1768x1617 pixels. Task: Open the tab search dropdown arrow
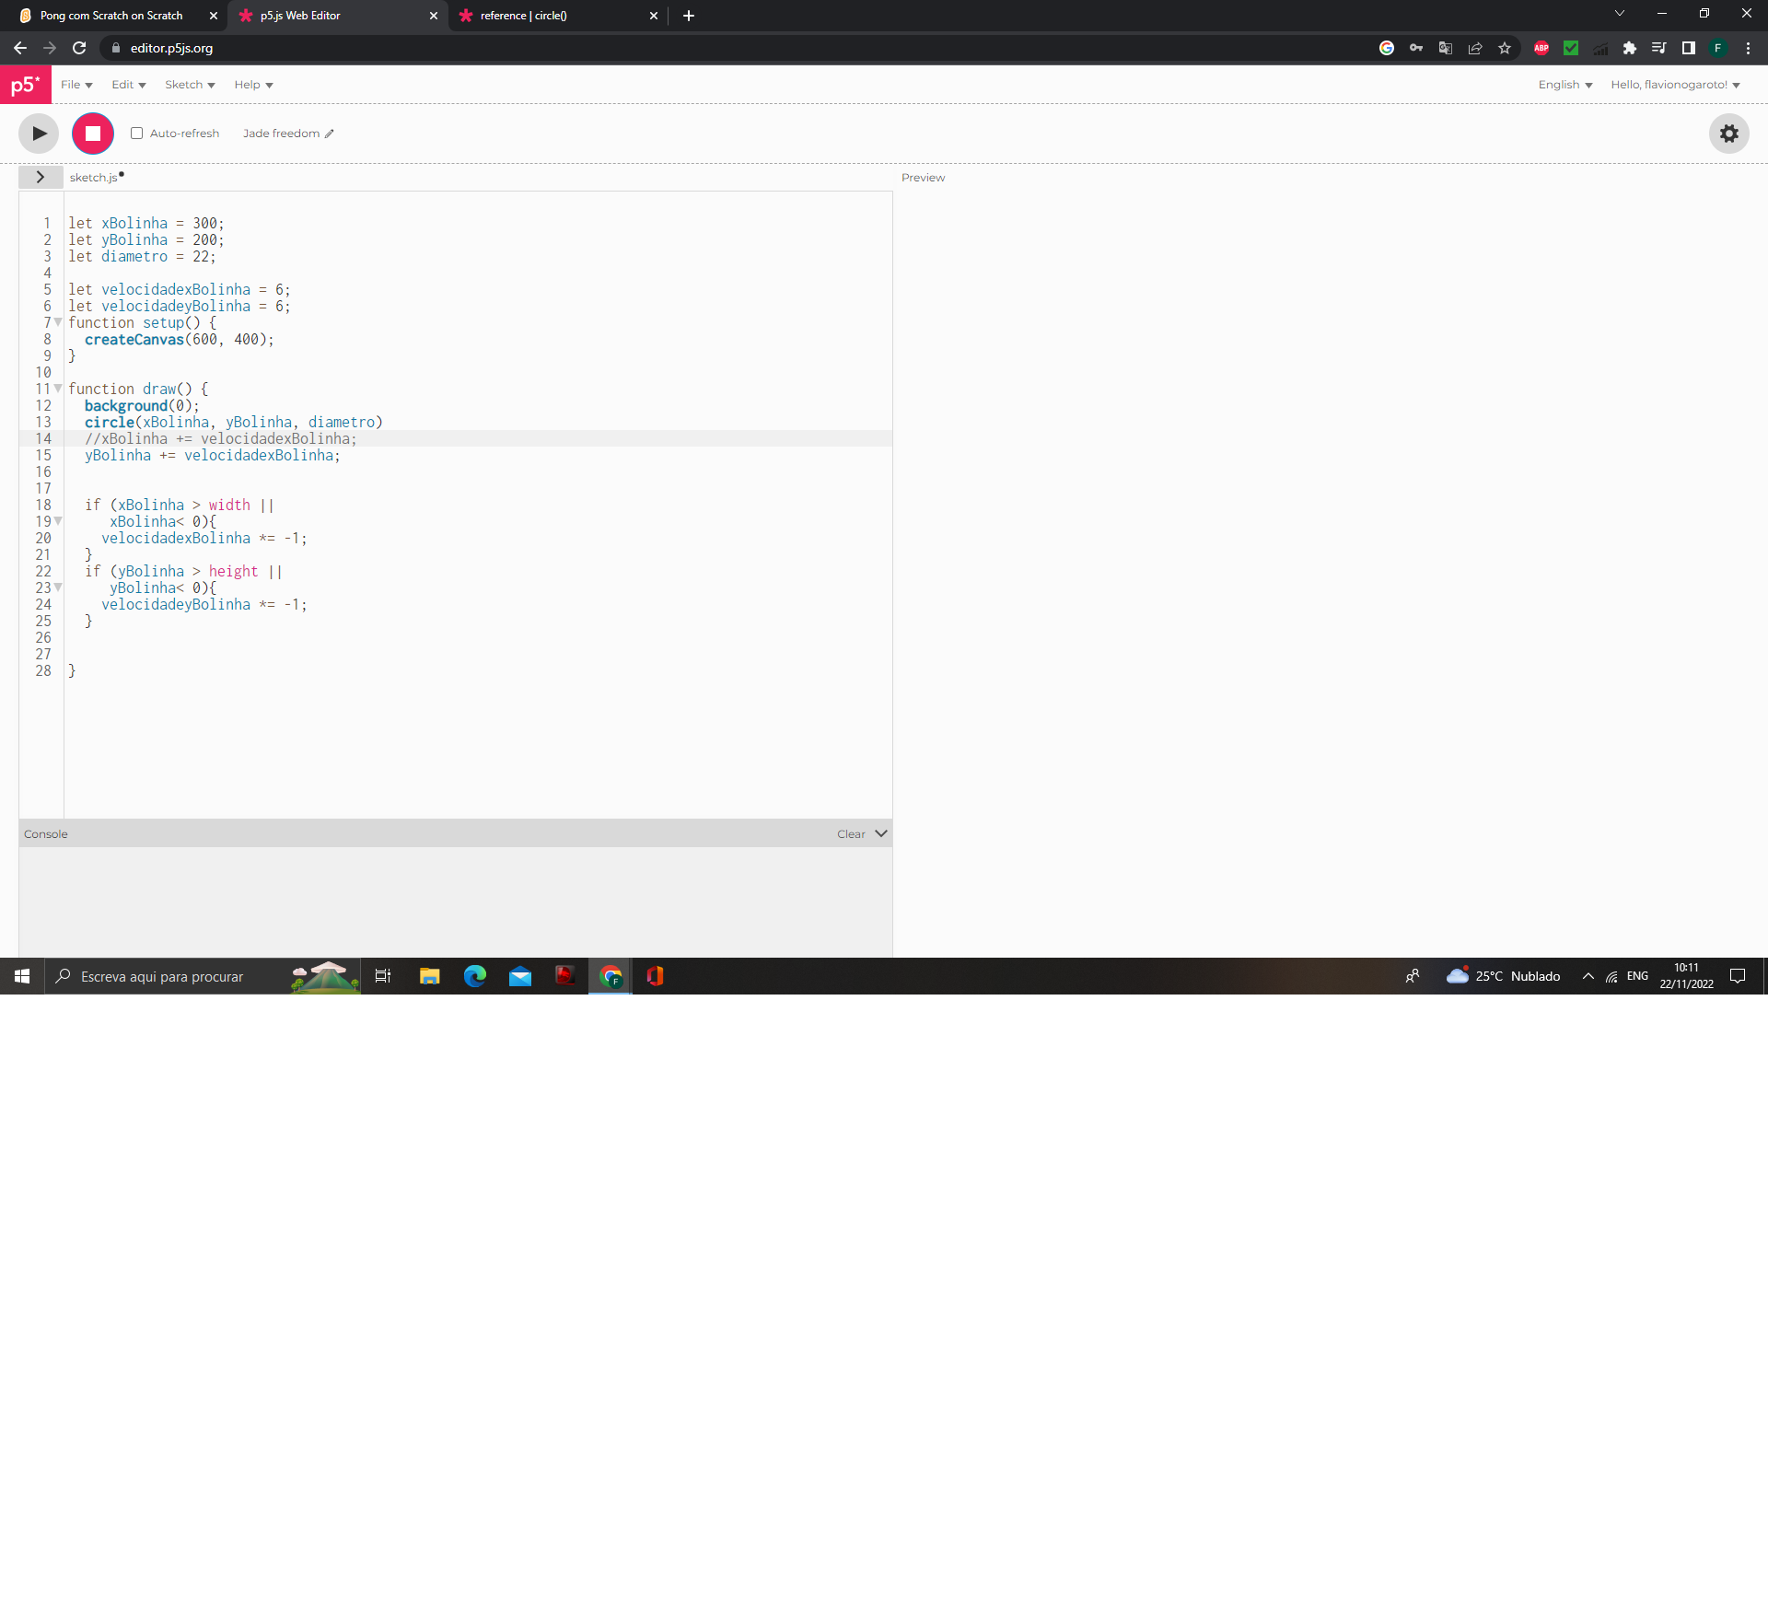[1620, 14]
